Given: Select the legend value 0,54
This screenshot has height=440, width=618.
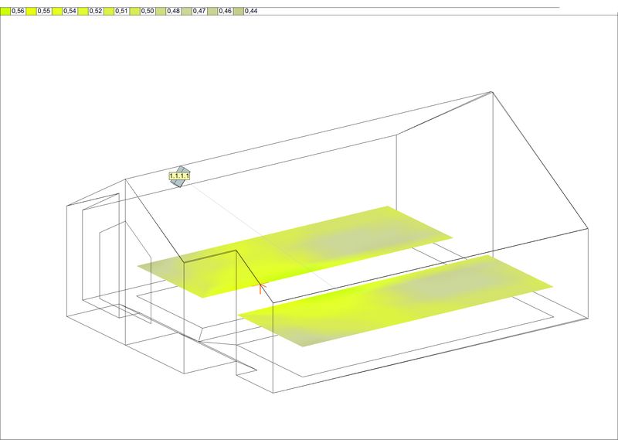Looking at the screenshot, I should pos(70,11).
